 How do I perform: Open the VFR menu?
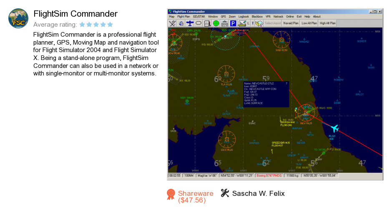click(x=268, y=17)
